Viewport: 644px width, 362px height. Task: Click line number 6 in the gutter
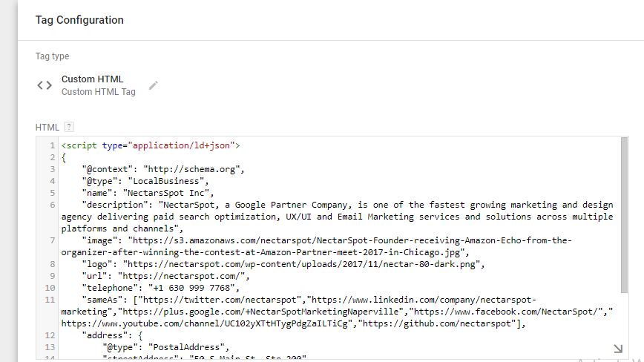tap(52, 205)
